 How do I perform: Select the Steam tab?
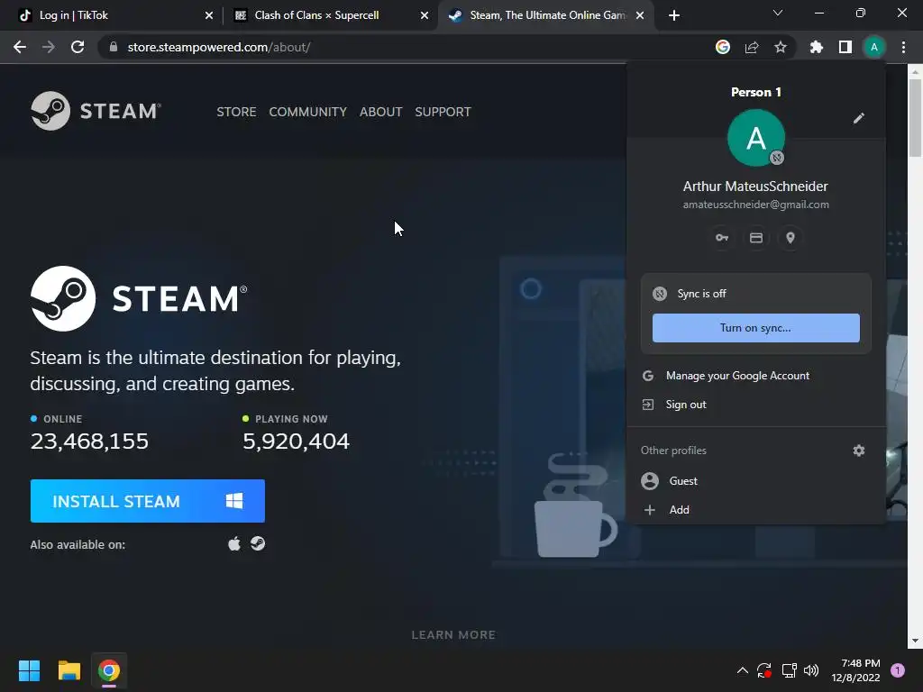545,15
